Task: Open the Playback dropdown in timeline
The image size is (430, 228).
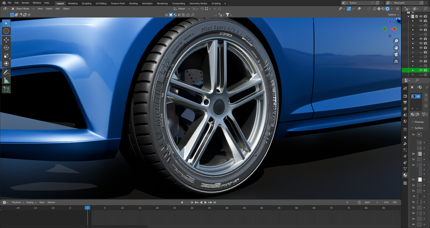Action: coord(18,202)
